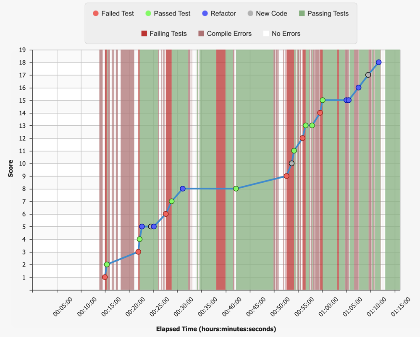Screen dimensions: 420x337
Task: Toggle the No Errors legend entry
Action: coord(282,34)
